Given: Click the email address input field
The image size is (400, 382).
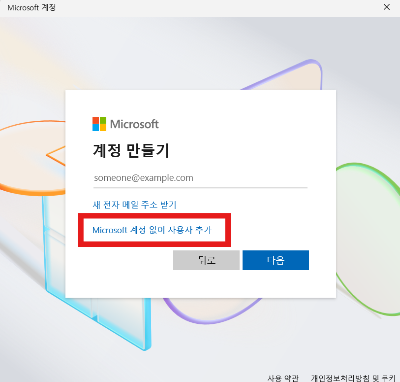Looking at the screenshot, I should point(200,178).
